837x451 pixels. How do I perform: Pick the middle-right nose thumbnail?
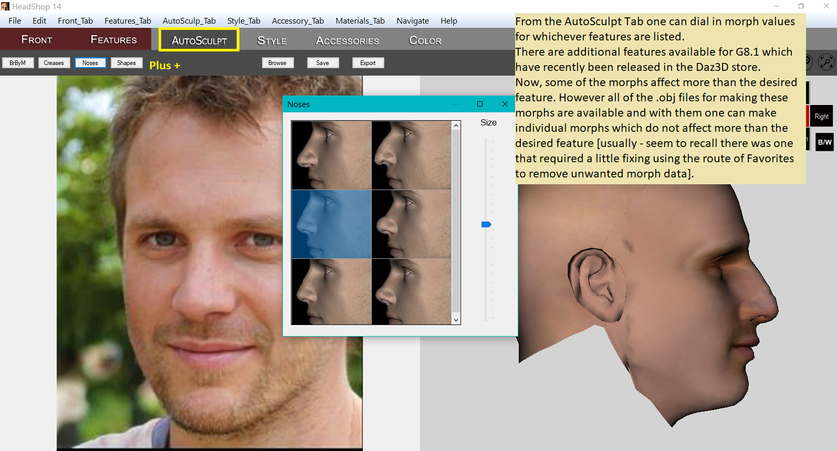tap(411, 224)
